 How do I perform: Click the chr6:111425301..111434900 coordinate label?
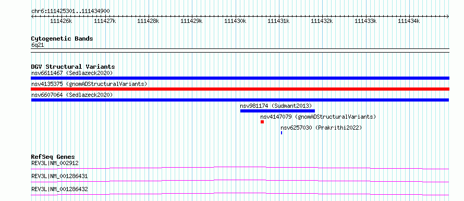coord(70,11)
